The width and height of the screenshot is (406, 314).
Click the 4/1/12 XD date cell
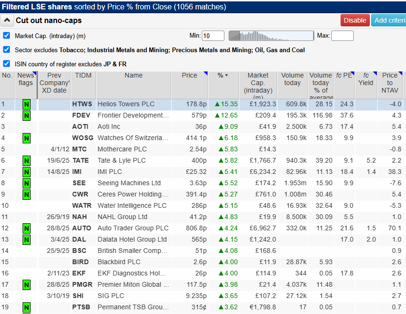point(60,149)
